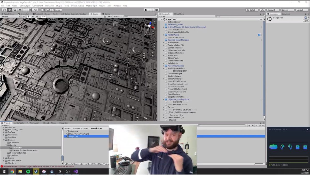Collapse the Scenes folder in Project
Image resolution: width=310 pixels, height=175 pixels.
[4, 140]
